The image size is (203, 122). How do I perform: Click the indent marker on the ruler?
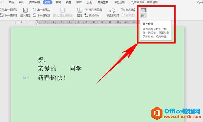(37, 23)
